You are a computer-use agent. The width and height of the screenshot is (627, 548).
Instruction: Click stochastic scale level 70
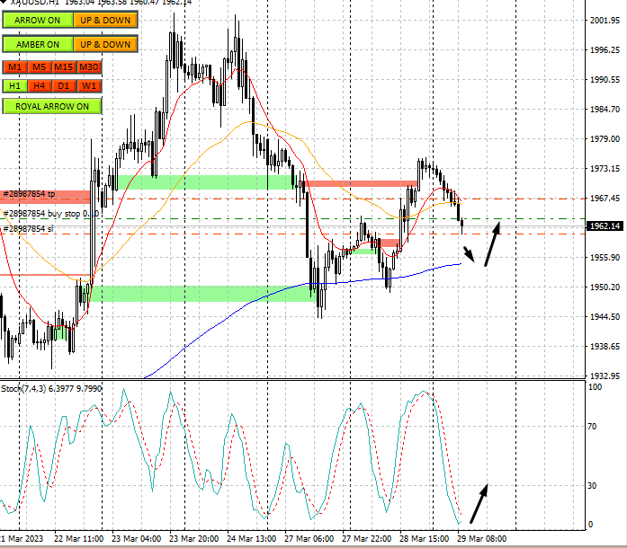pos(592,427)
